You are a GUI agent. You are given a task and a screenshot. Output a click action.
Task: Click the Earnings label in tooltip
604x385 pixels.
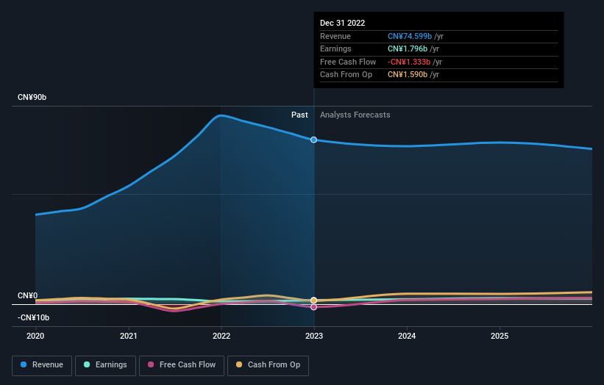[336, 48]
